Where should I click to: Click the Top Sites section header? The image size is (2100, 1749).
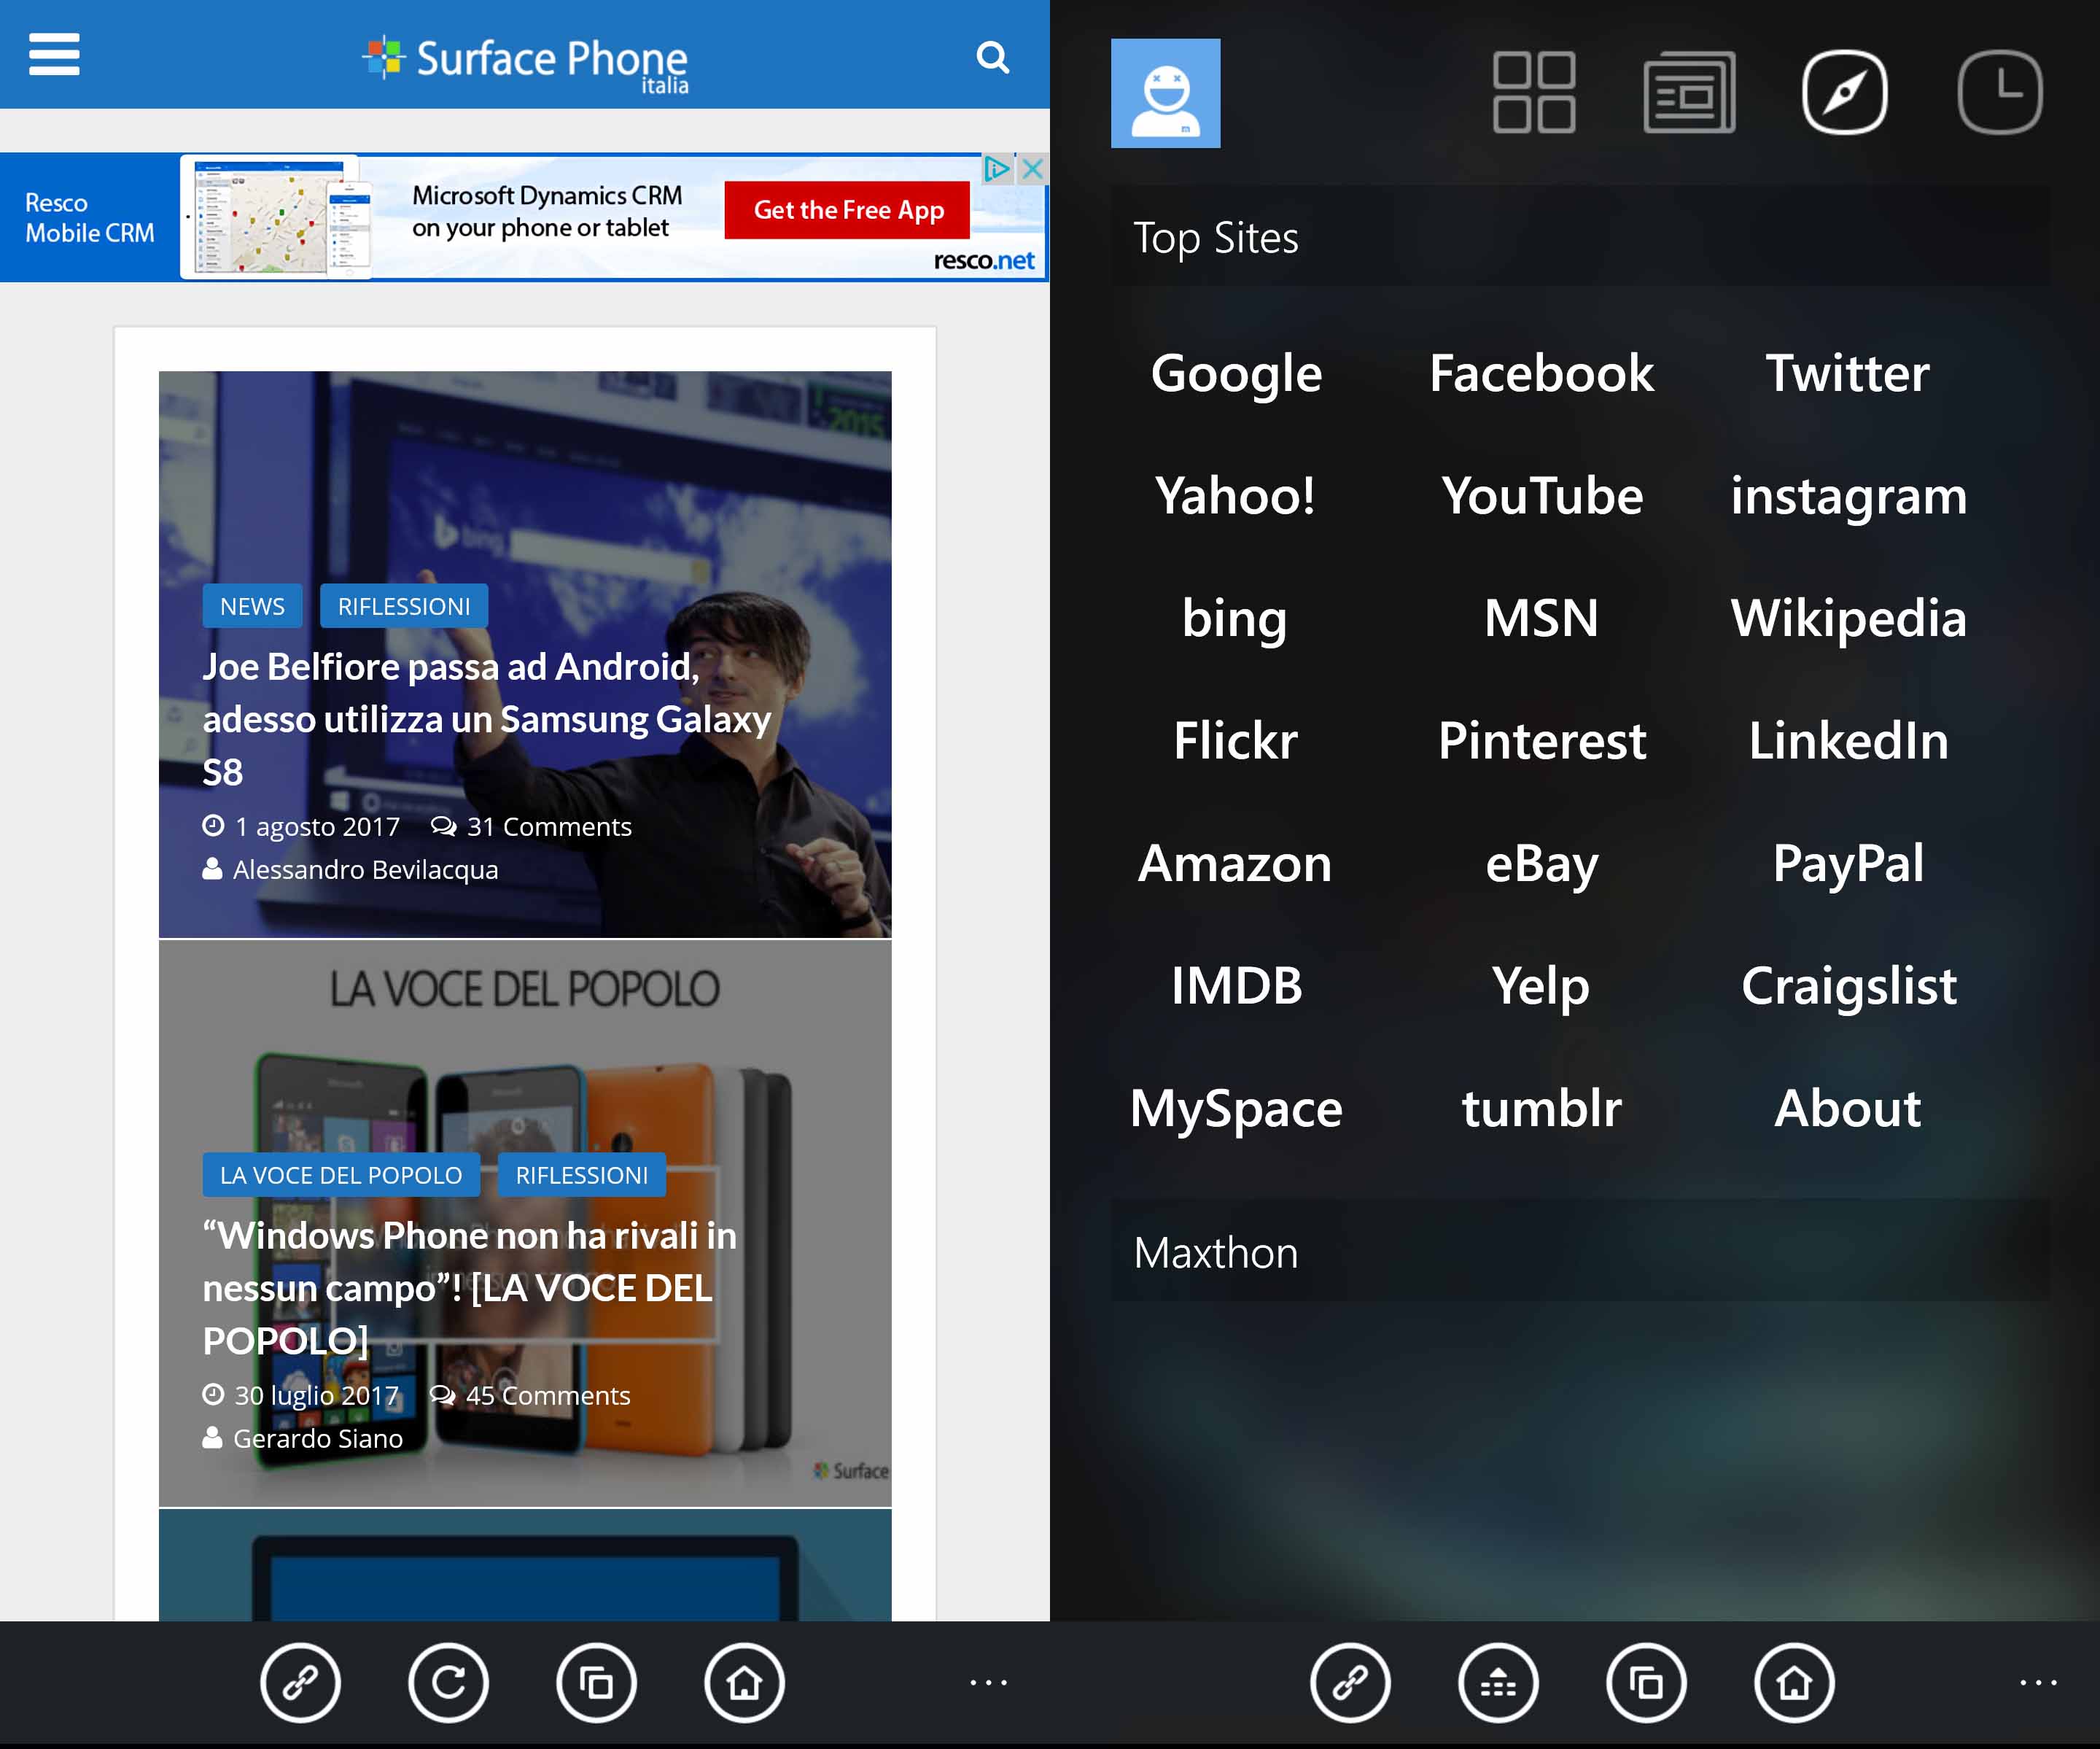(x=1581, y=238)
